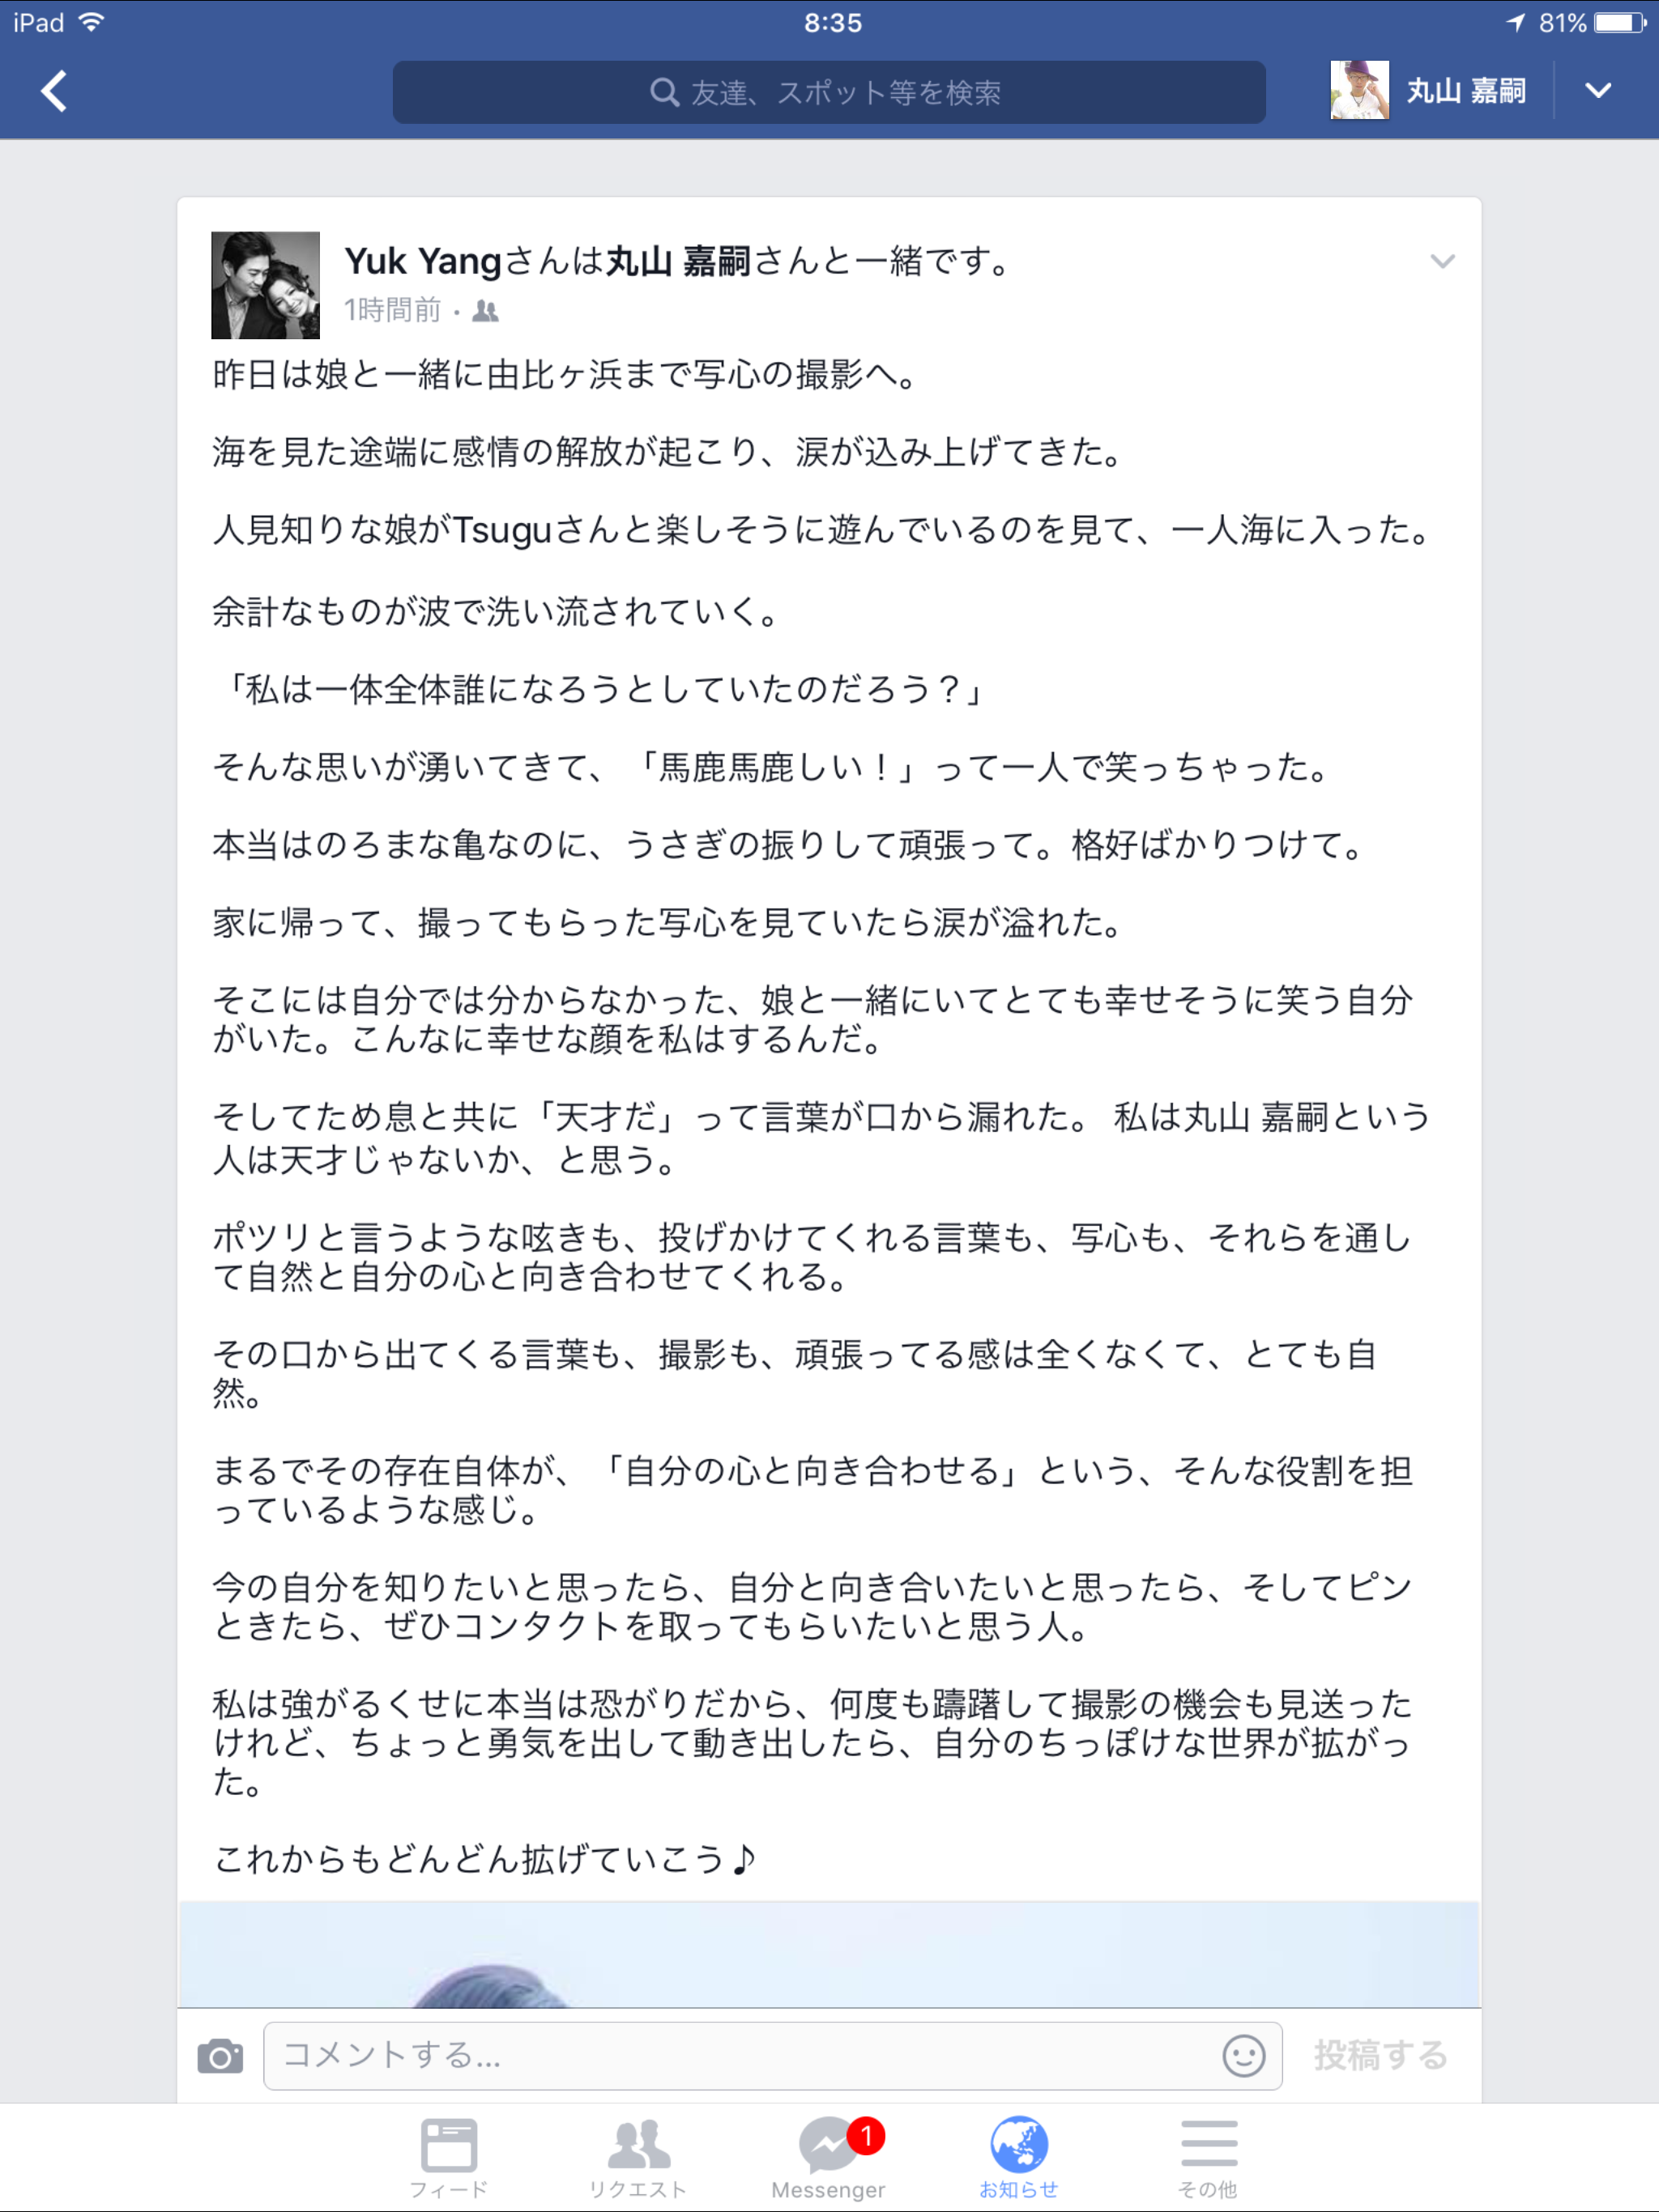Expand the account dropdown arrow in header
The height and width of the screenshot is (2212, 1659).
(x=1598, y=91)
